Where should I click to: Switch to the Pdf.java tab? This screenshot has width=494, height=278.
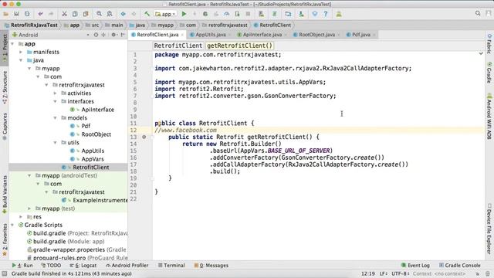point(360,35)
